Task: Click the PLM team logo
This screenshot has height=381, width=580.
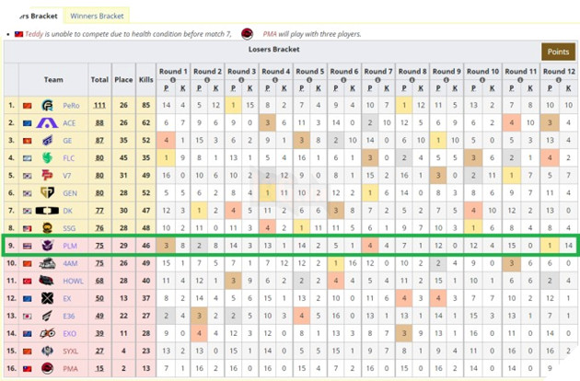Action: [x=48, y=246]
